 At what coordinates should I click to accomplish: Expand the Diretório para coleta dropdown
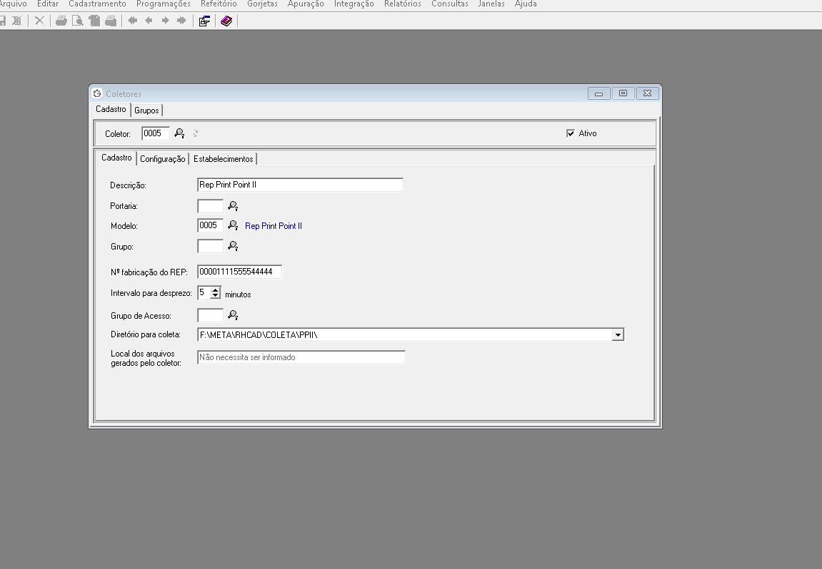[618, 334]
